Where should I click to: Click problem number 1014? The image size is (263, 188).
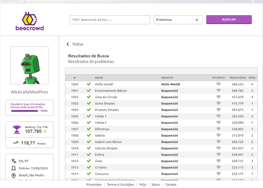(75, 174)
